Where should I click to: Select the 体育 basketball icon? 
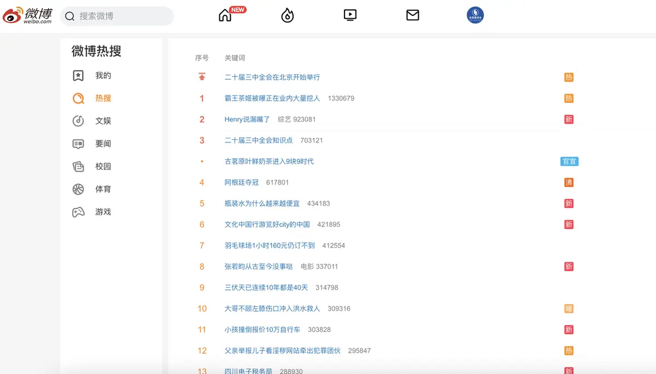(78, 189)
